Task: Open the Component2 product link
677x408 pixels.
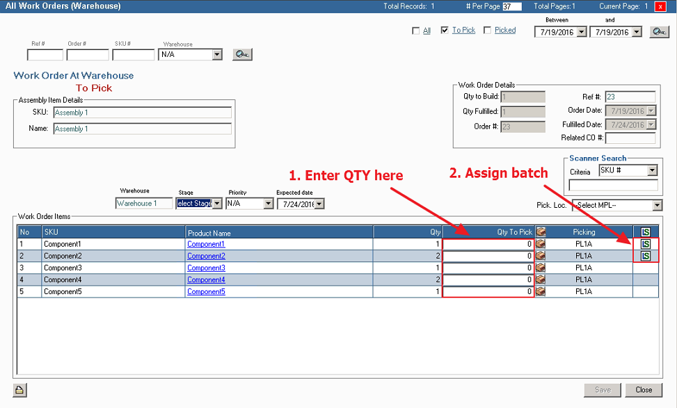Action: [206, 256]
